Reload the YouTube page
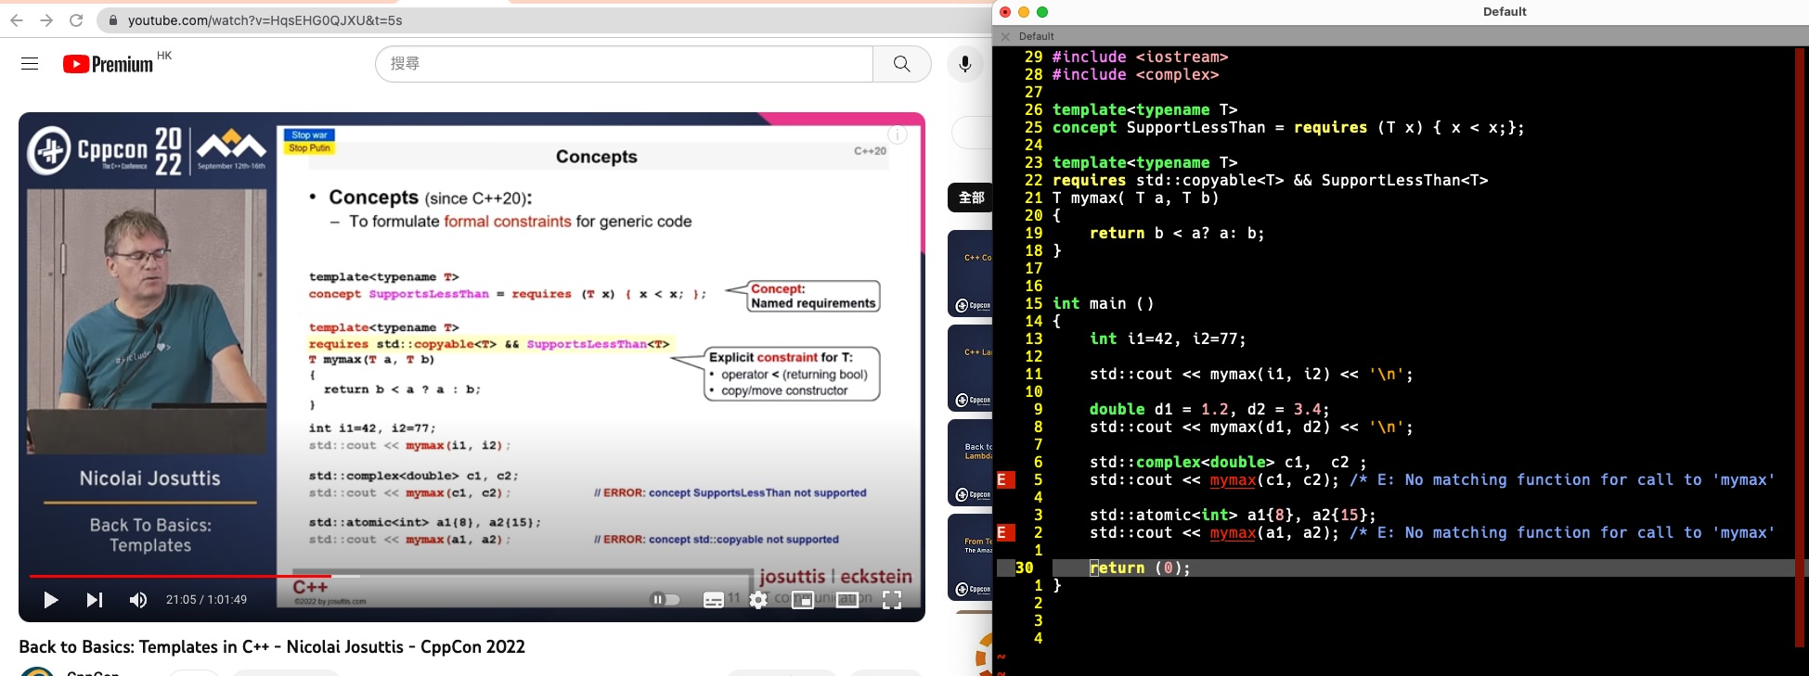 click(x=76, y=19)
